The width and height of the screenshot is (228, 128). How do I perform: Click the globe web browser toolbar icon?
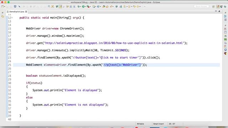pos(116,6)
